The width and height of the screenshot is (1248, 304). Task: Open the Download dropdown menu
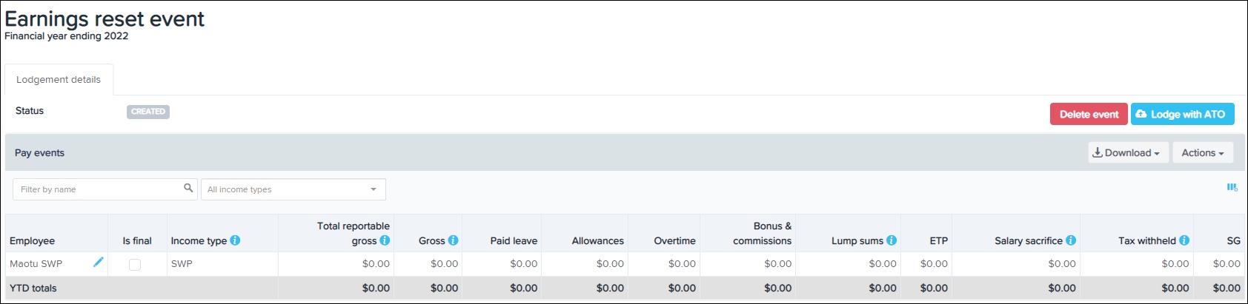1128,152
